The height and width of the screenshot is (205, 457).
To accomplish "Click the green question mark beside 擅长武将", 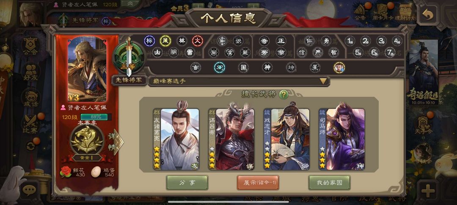I will [284, 94].
